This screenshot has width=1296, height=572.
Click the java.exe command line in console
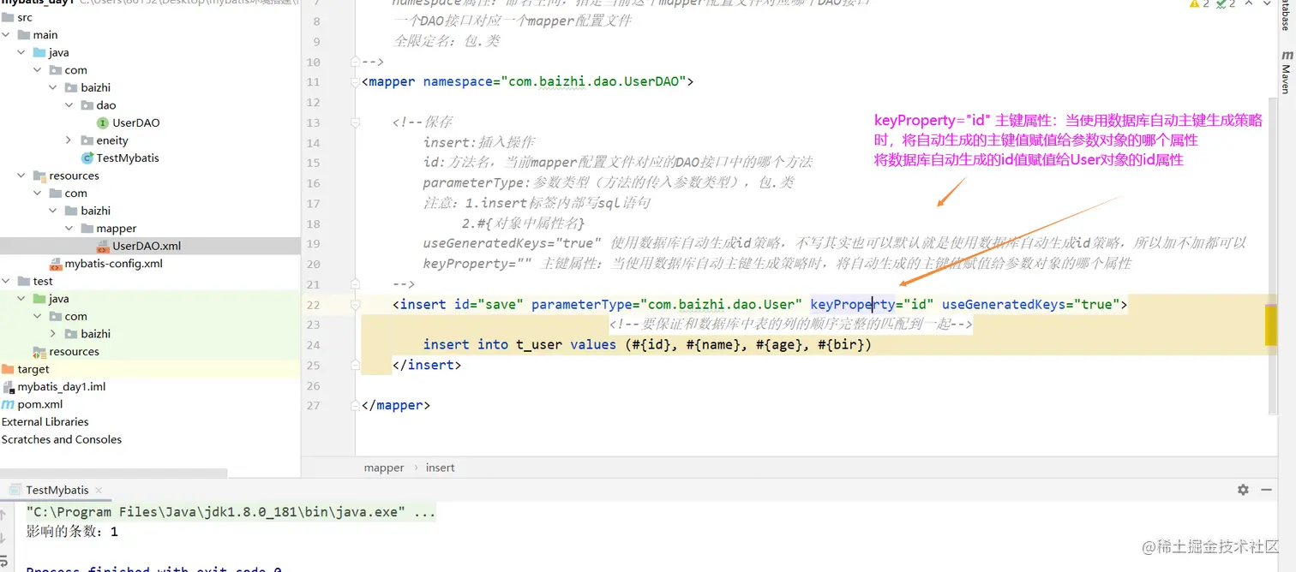pos(231,512)
